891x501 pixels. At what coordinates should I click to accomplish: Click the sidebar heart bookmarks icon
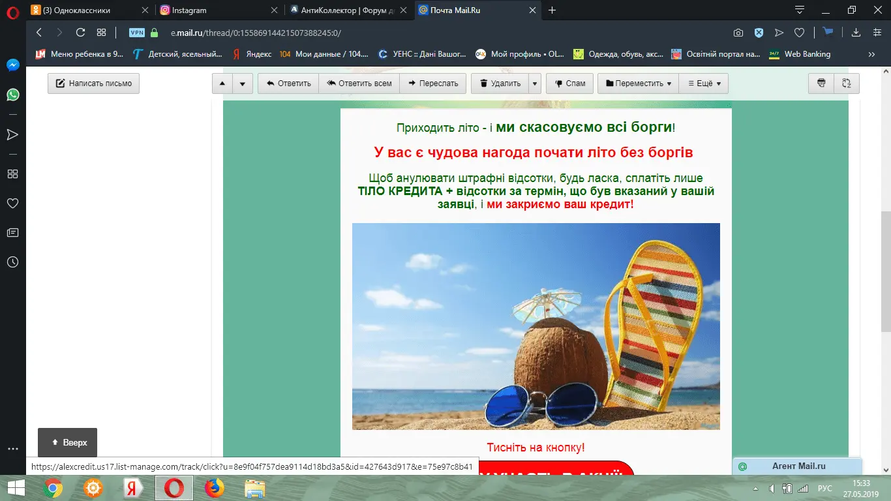tap(12, 204)
